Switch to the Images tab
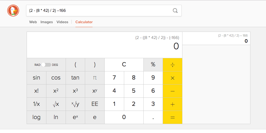This screenshot has height=133, width=266. tap(47, 22)
